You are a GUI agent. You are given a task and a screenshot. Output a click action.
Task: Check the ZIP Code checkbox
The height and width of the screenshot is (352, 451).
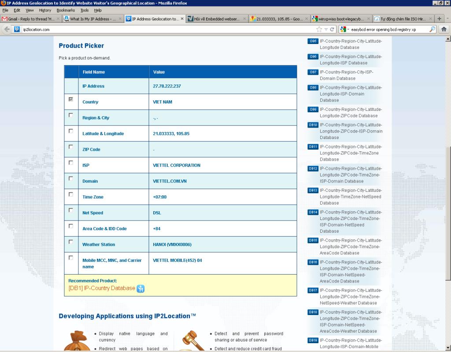click(x=71, y=147)
